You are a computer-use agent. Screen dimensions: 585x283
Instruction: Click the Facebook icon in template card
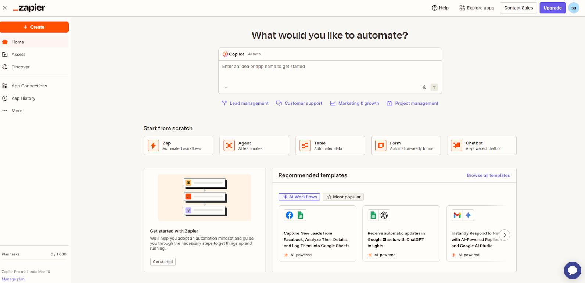[x=290, y=215]
